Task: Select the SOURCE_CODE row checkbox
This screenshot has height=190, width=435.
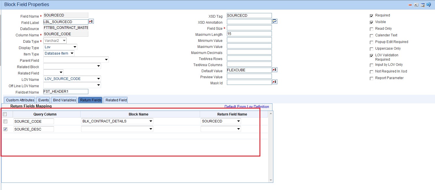Action: tap(5, 121)
